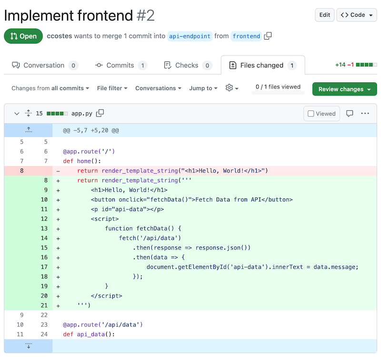Open the Jump to dropdown

(203, 88)
